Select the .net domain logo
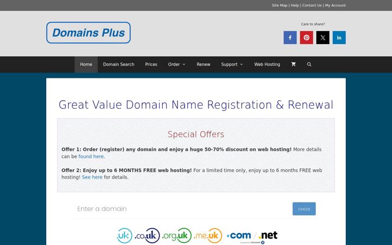The image size is (392, 245). tap(268, 235)
